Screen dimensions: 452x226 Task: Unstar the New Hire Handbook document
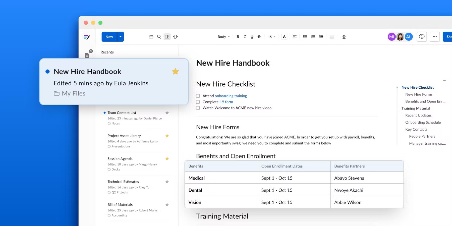175,71
